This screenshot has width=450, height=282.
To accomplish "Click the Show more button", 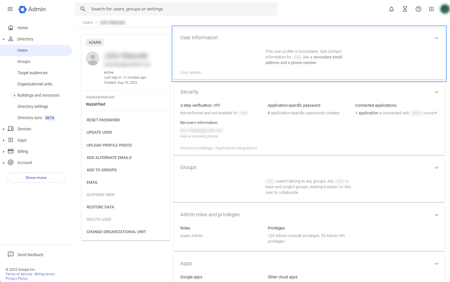I will point(36,178).
